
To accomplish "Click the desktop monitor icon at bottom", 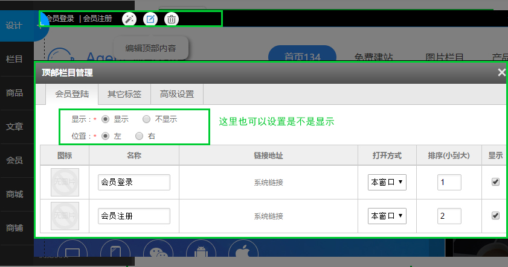I will coord(72,253).
